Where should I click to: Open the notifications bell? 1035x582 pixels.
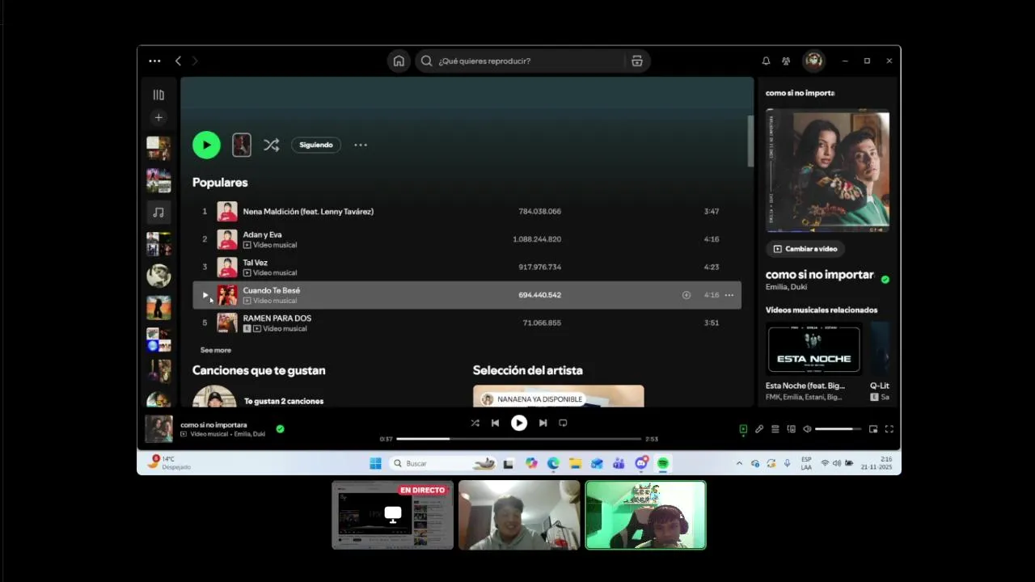[766, 61]
